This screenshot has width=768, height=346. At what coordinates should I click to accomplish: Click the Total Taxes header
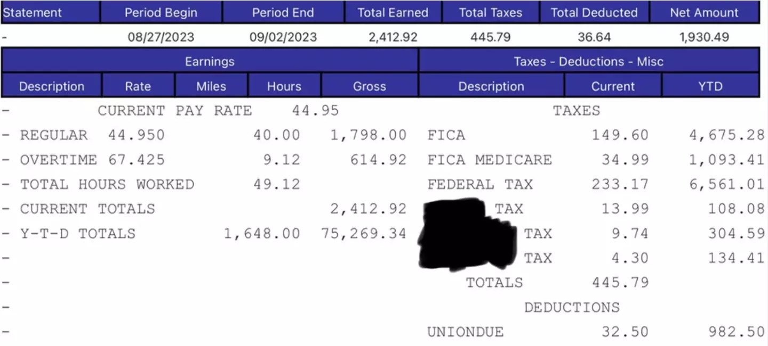click(x=491, y=12)
